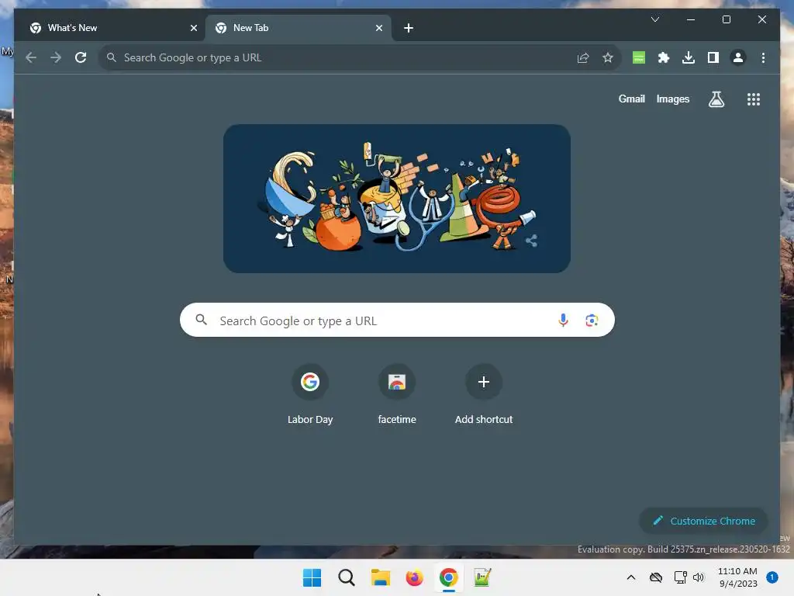Open the Windows Start menu

tap(312, 577)
